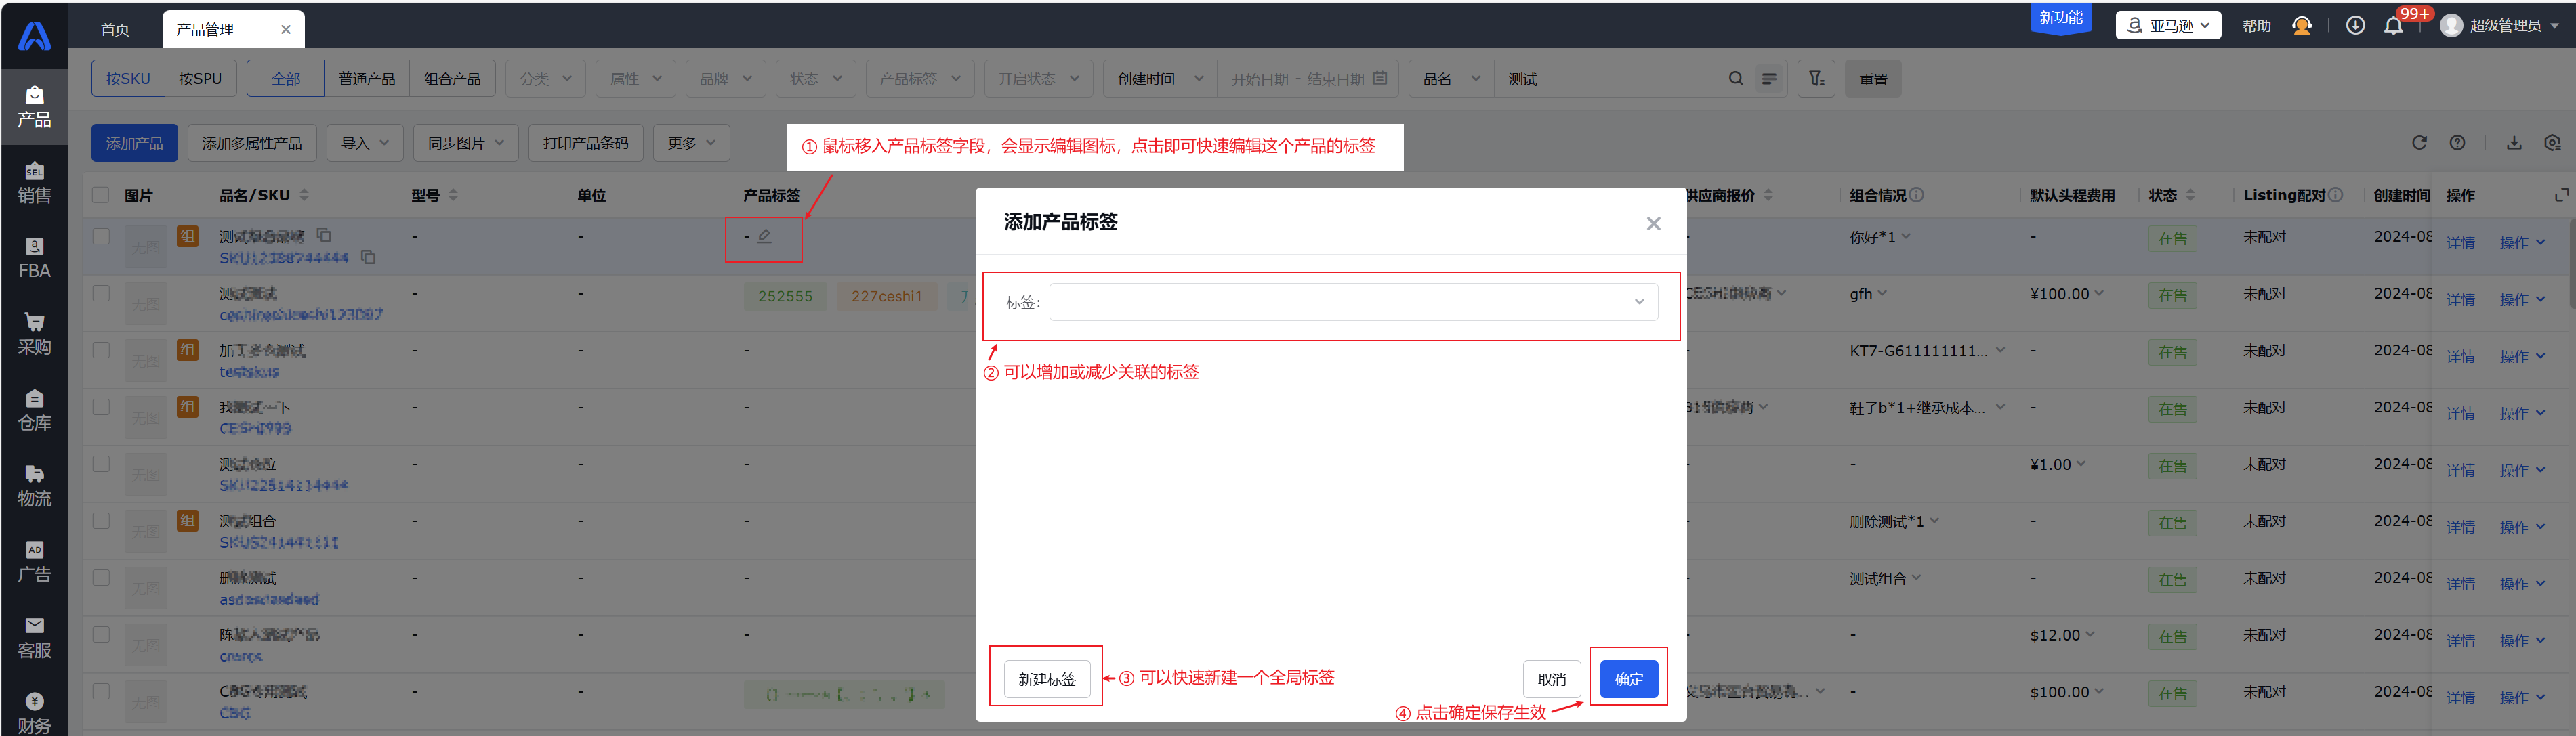The width and height of the screenshot is (2576, 736).
Task: Click the 新建标签 button
Action: point(1046,679)
